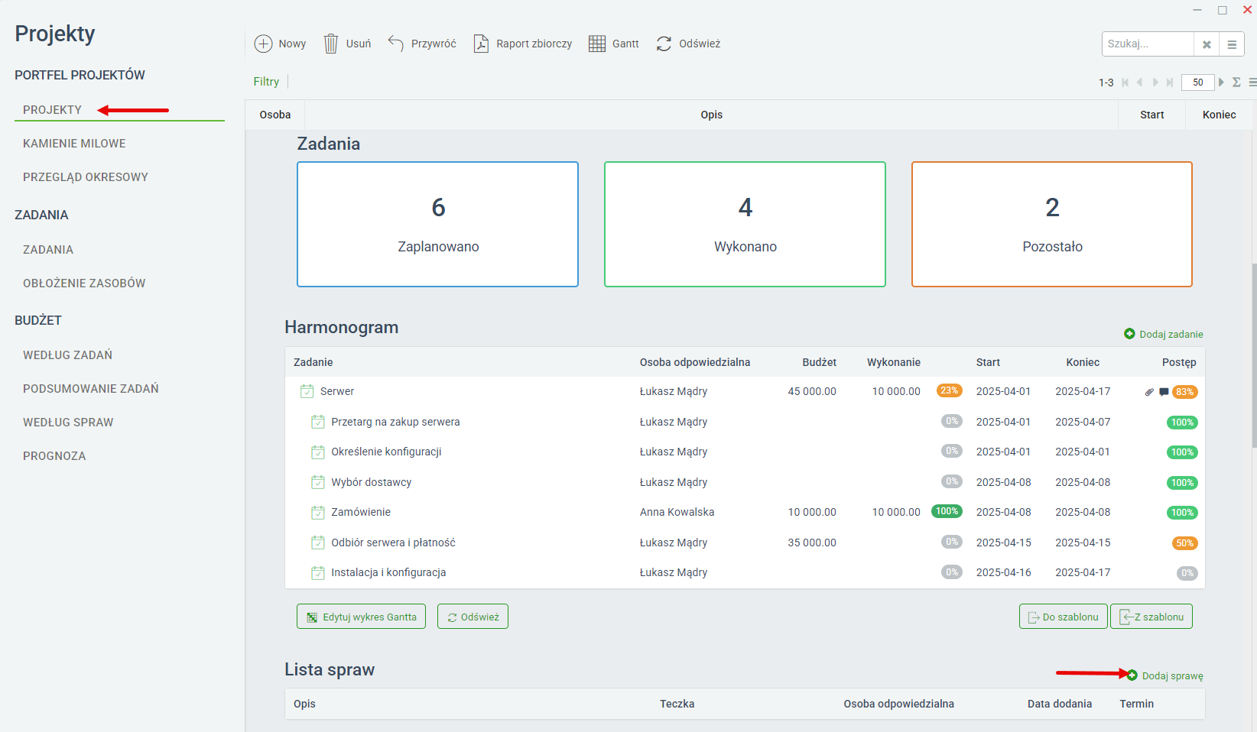Click the task icon beside Wybór dostawcy
Screen dimensions: 1257x732
click(318, 482)
